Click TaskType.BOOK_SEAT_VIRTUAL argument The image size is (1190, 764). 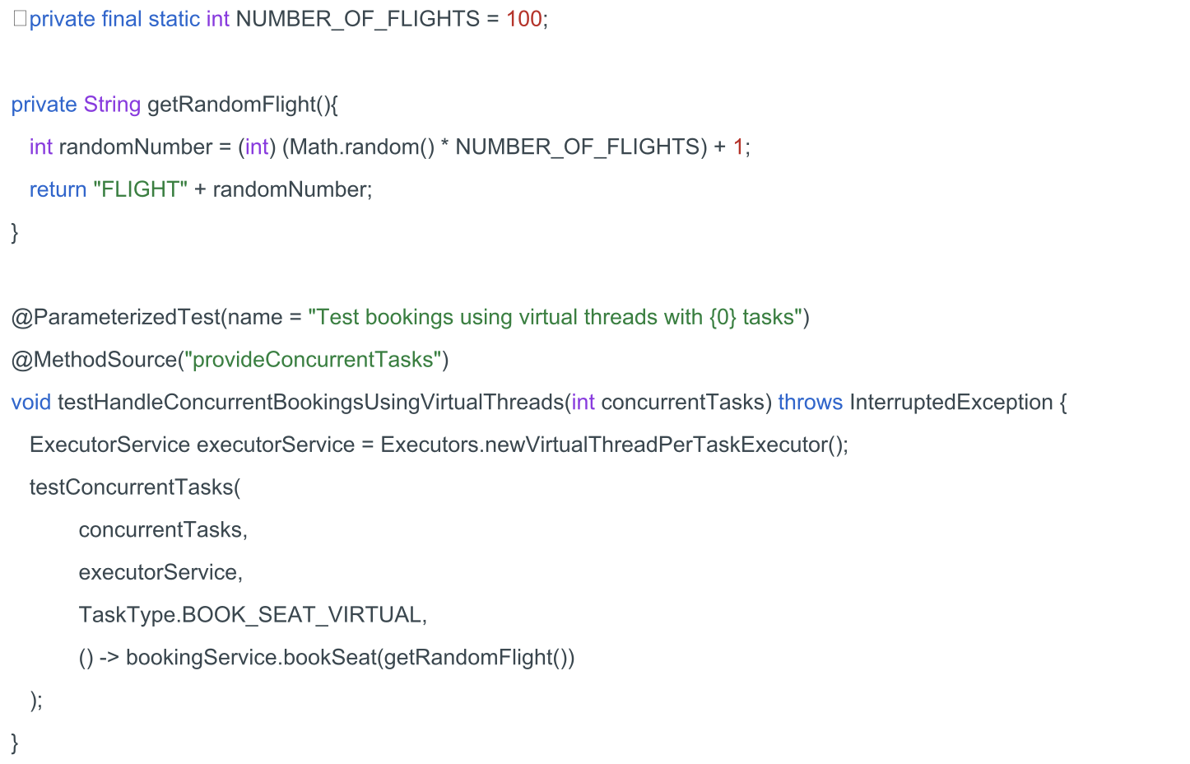pyautogui.click(x=250, y=615)
